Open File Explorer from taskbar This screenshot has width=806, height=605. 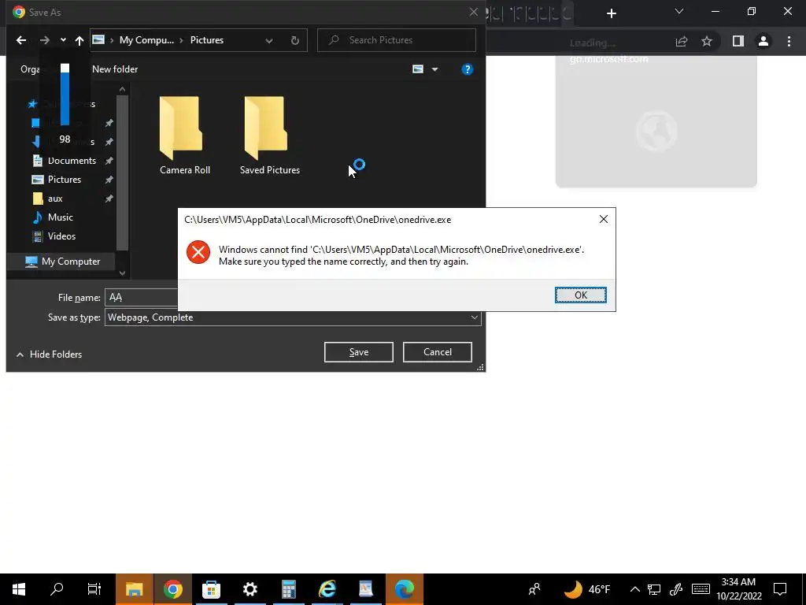(134, 589)
